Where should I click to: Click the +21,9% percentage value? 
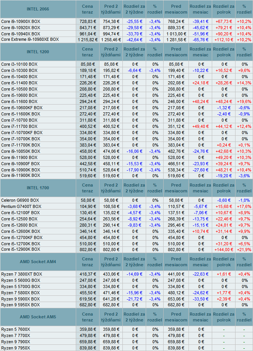(x=244, y=250)
